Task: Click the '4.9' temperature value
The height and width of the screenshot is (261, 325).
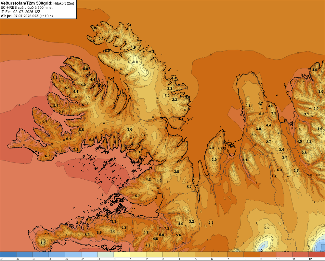Action: (159, 181)
